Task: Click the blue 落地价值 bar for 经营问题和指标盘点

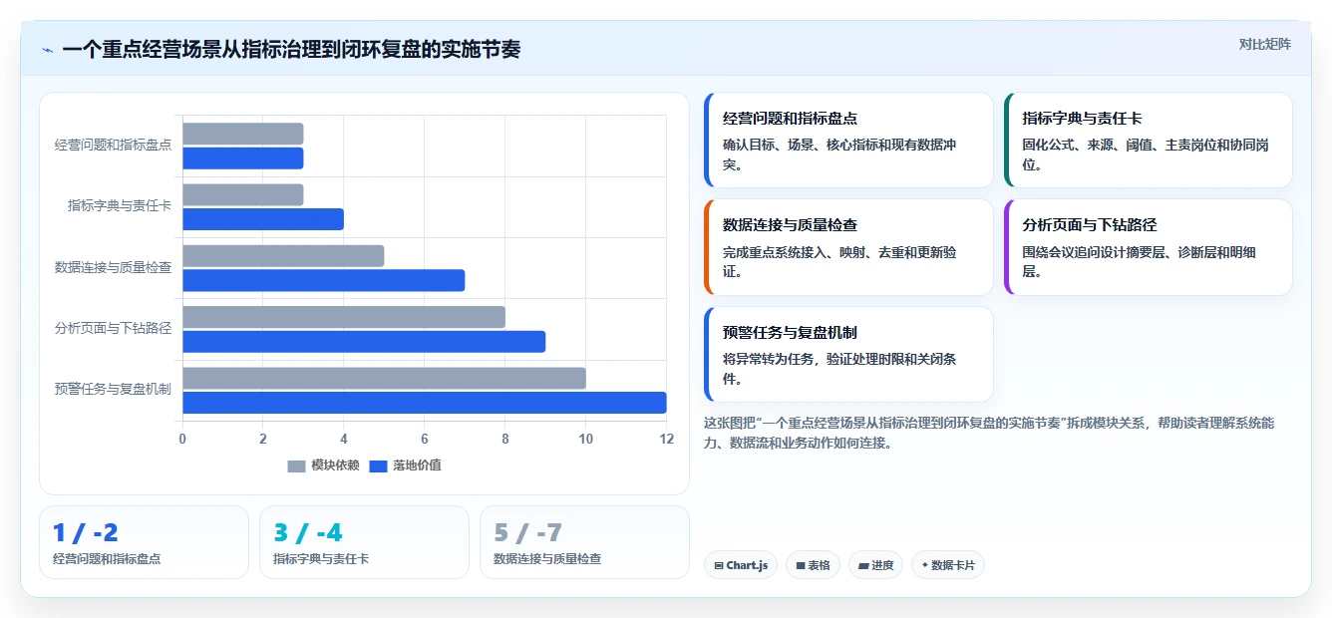Action: click(x=243, y=158)
